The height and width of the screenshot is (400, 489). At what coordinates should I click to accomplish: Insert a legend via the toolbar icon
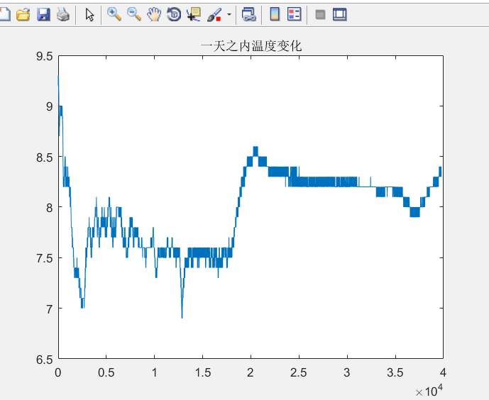(295, 14)
